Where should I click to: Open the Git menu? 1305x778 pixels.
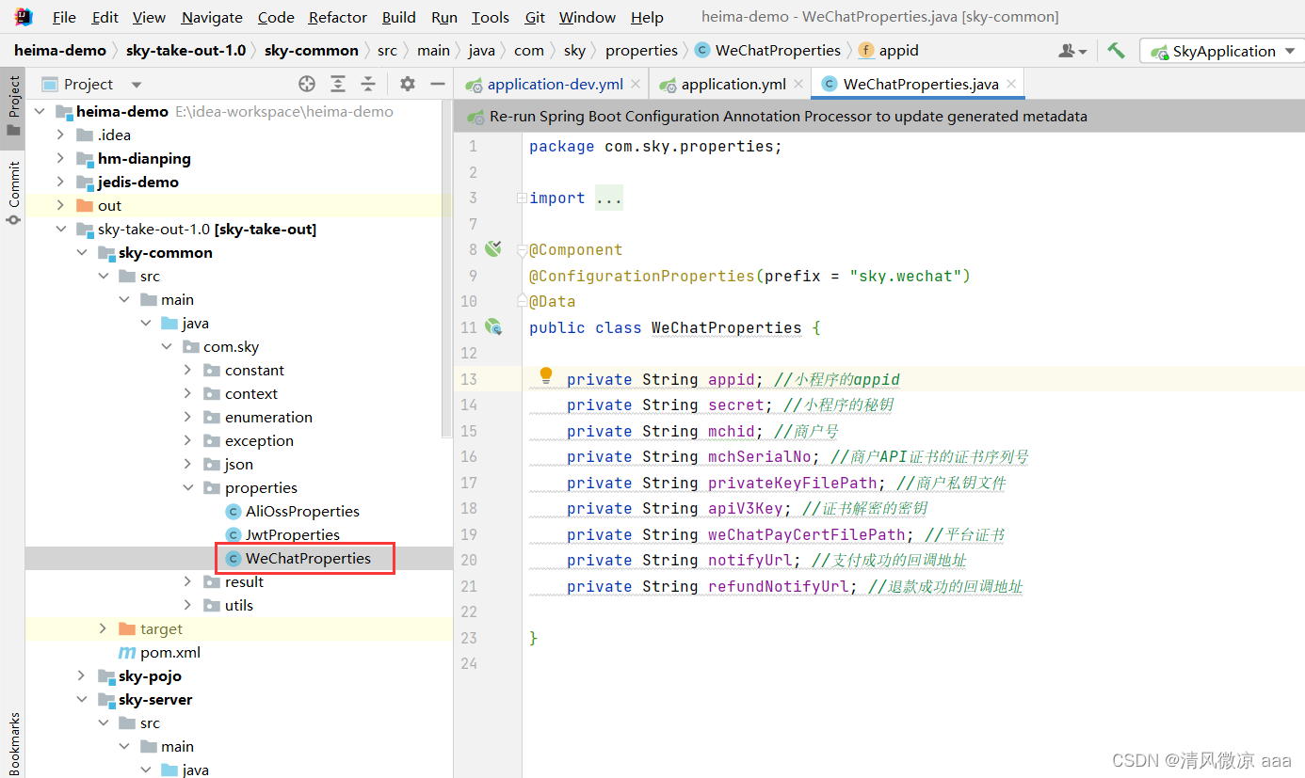coord(535,17)
